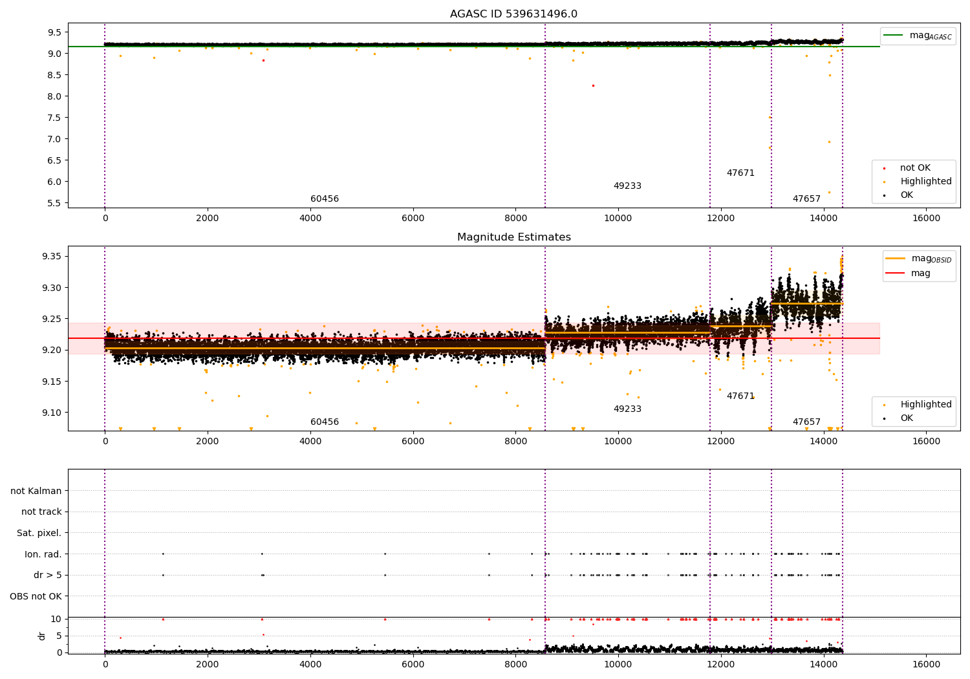970x679 pixels.
Task: Click the 9.25 y-axis tick in middle plot
Action: [x=52, y=319]
